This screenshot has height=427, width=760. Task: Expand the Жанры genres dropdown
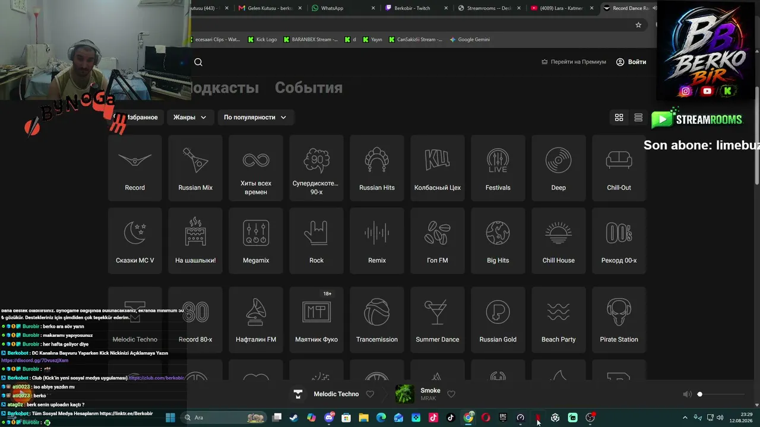click(189, 117)
